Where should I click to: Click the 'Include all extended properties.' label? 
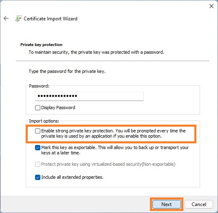[x=72, y=177]
